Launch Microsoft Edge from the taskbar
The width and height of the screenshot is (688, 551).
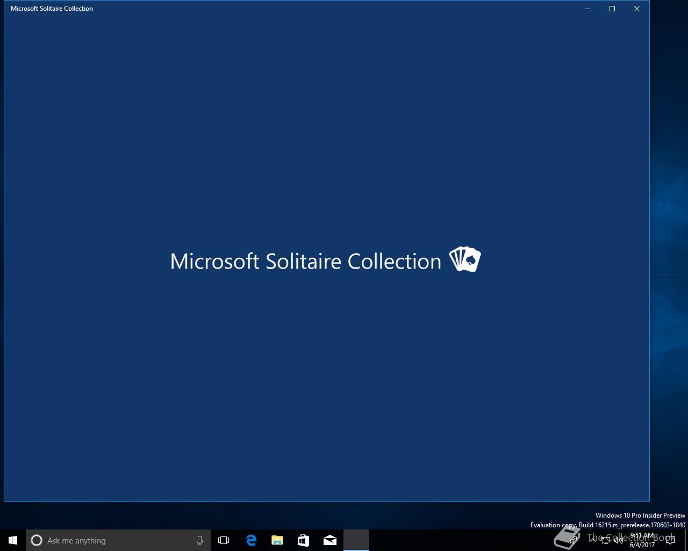(x=251, y=540)
